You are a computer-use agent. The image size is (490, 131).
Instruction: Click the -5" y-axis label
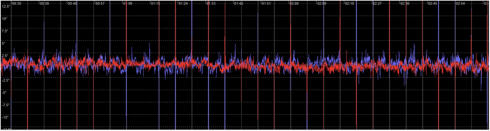click(4, 93)
